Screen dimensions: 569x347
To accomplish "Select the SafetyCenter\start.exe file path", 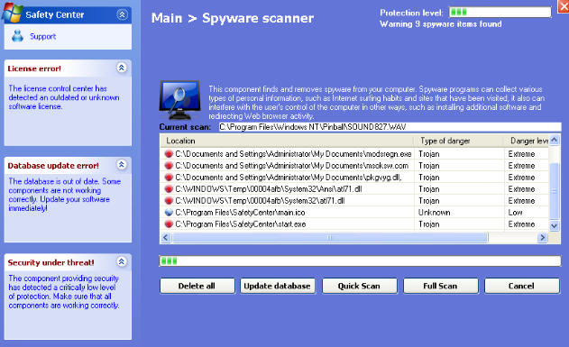I will click(240, 224).
